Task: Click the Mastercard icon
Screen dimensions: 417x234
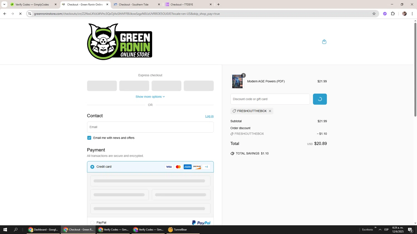Action: [x=178, y=167]
